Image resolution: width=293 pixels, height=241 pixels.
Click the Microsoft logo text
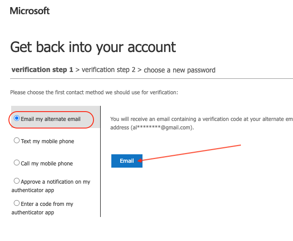pyautogui.click(x=30, y=11)
